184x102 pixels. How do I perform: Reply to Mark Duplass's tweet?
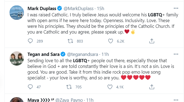pyautogui.click(x=30, y=41)
